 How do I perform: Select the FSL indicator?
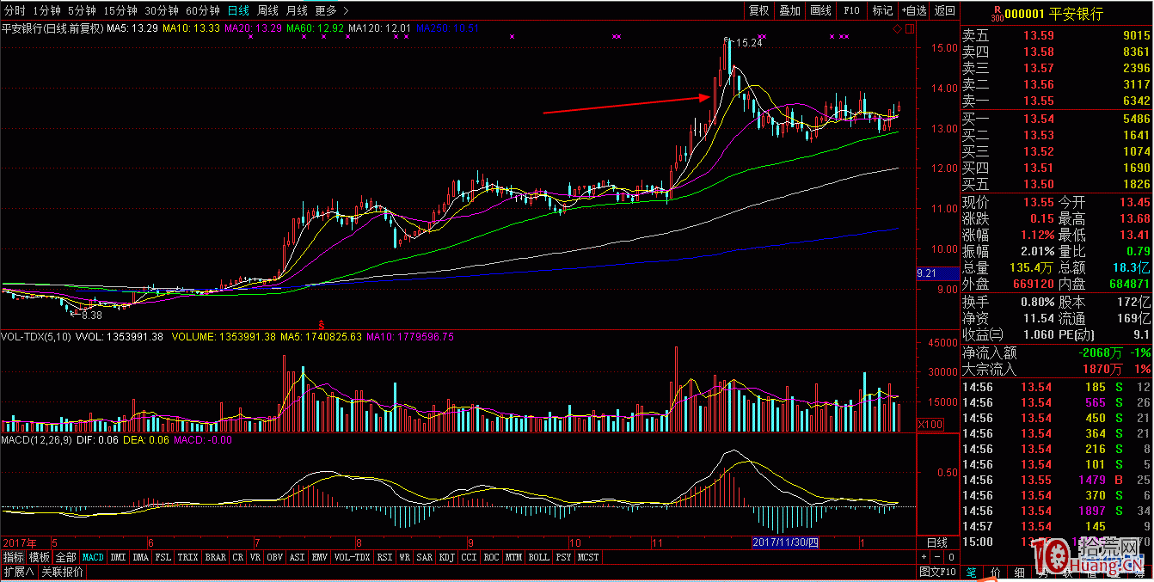coord(163,557)
